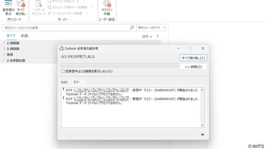The height and width of the screenshot is (149, 265).
Task: Click the progress bar in dialog
Action: [119, 65]
